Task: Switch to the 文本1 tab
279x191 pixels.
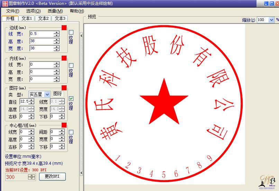Action: point(27,18)
